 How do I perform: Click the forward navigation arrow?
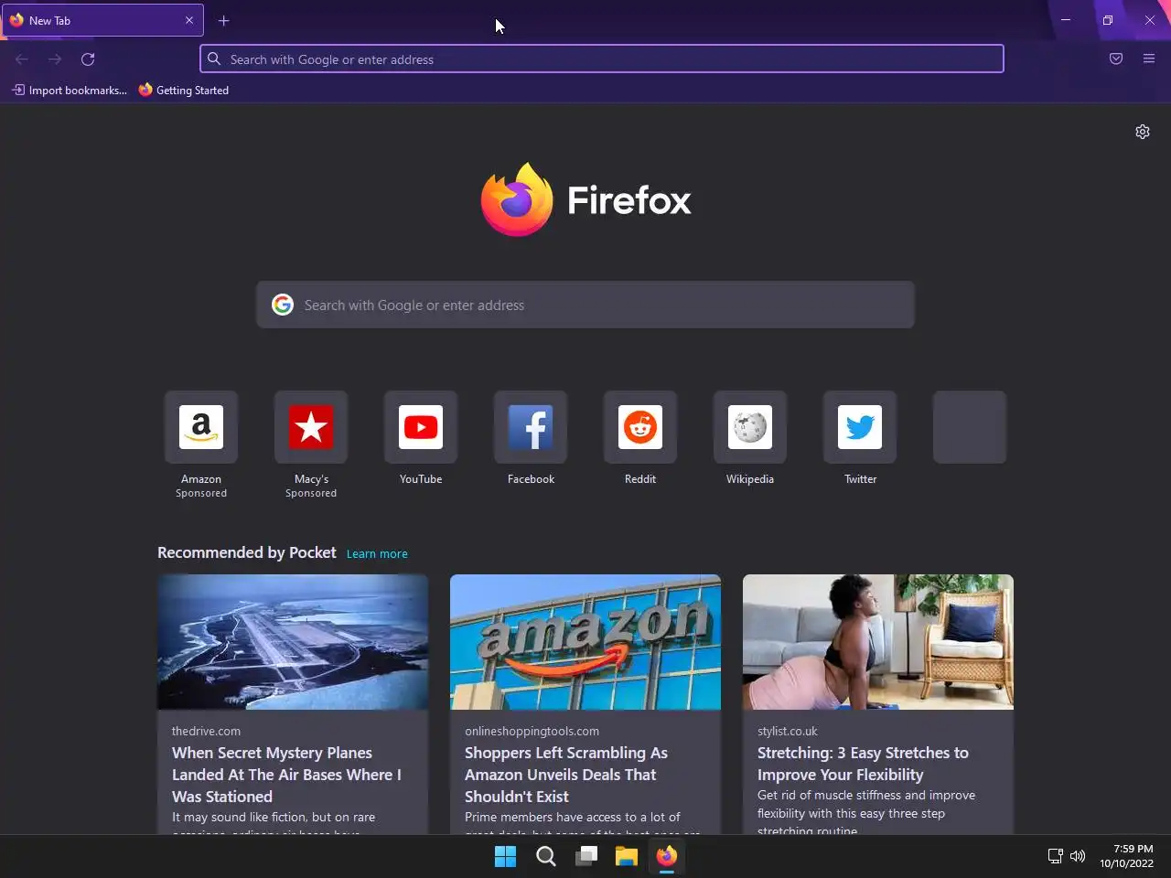55,59
